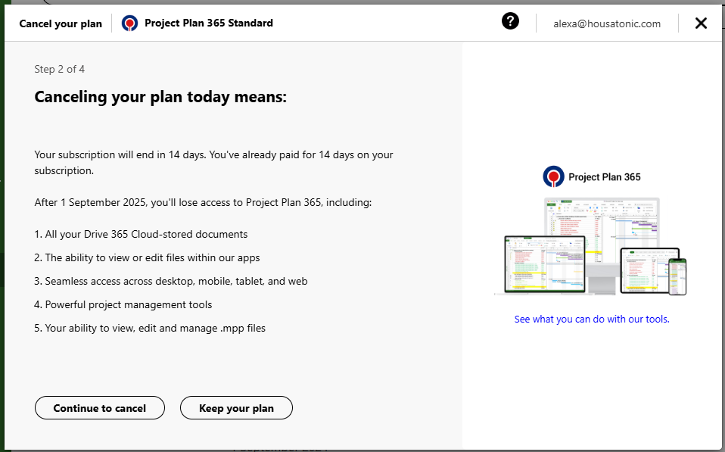This screenshot has width=725, height=452.
Task: Select the Cancel your plan heading
Action: pos(61,24)
